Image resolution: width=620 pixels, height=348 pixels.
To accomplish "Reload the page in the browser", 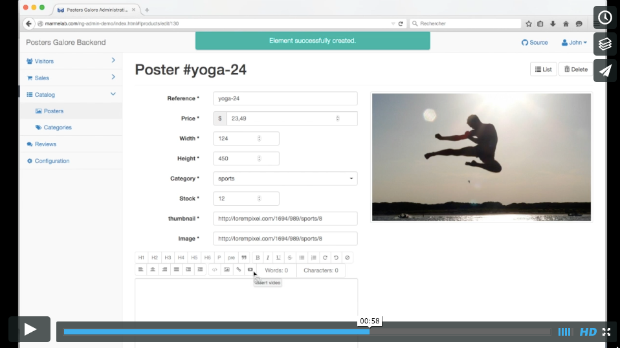I will [401, 24].
